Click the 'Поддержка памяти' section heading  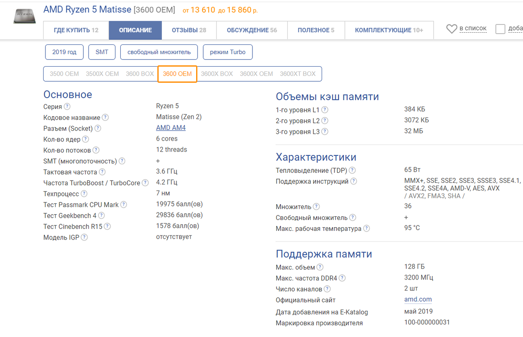324,254
